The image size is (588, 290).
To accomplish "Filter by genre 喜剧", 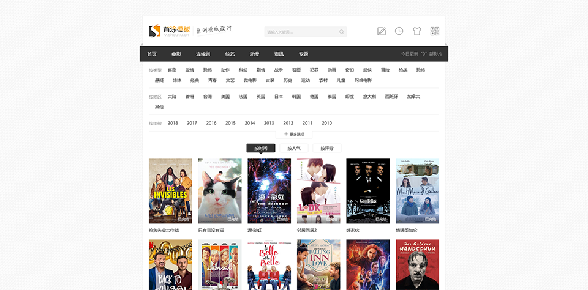I will coord(172,70).
